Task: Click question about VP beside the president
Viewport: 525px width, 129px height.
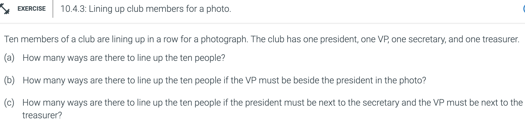Action: (x=224, y=80)
